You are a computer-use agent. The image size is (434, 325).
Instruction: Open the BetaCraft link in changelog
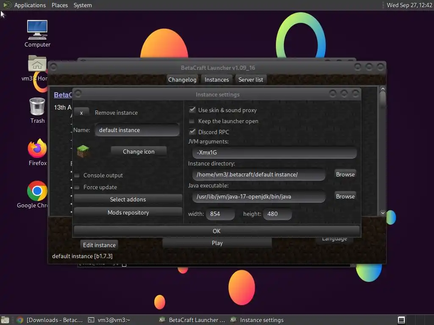63,95
